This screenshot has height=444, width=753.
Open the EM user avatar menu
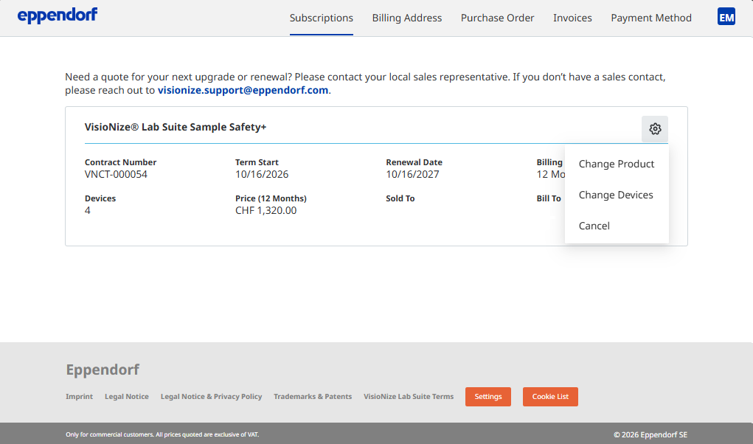click(726, 17)
